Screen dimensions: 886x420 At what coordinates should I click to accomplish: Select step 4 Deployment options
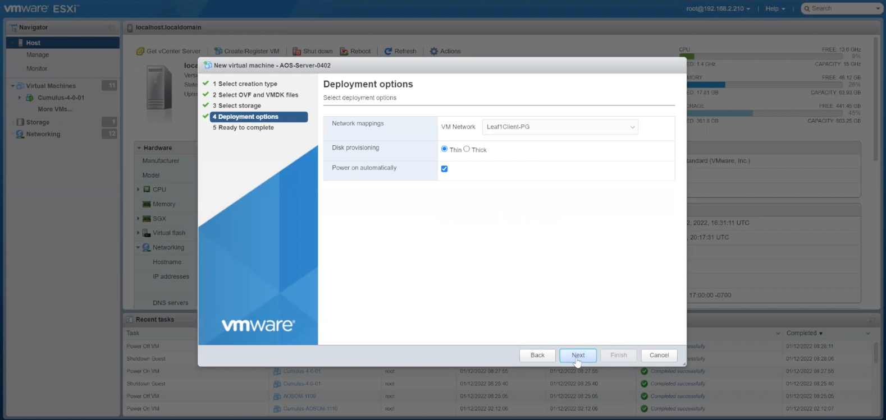(259, 117)
